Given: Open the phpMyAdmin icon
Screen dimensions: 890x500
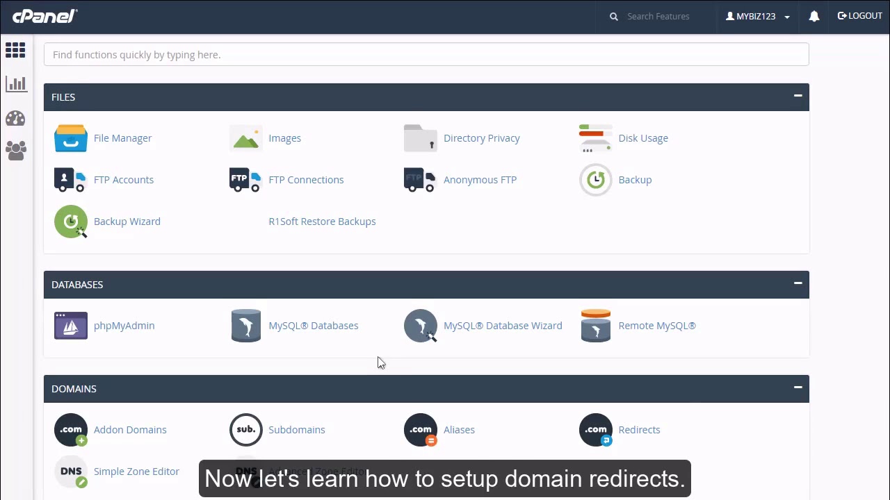Looking at the screenshot, I should 71,326.
